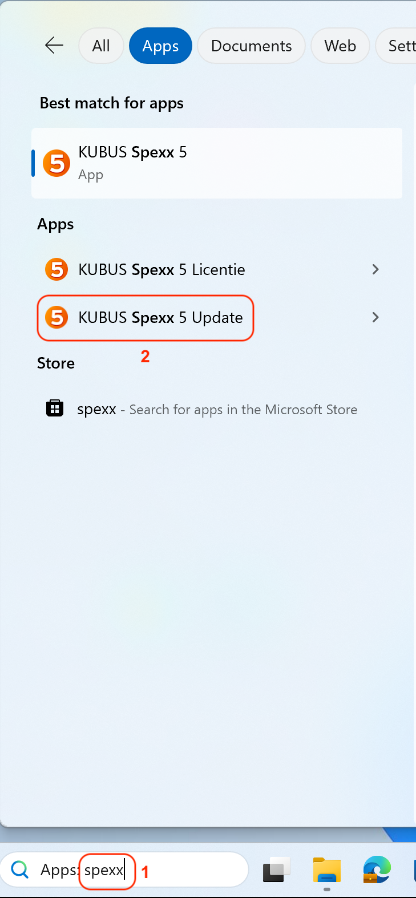
Task: Switch to the Web filter tab
Action: tap(340, 46)
